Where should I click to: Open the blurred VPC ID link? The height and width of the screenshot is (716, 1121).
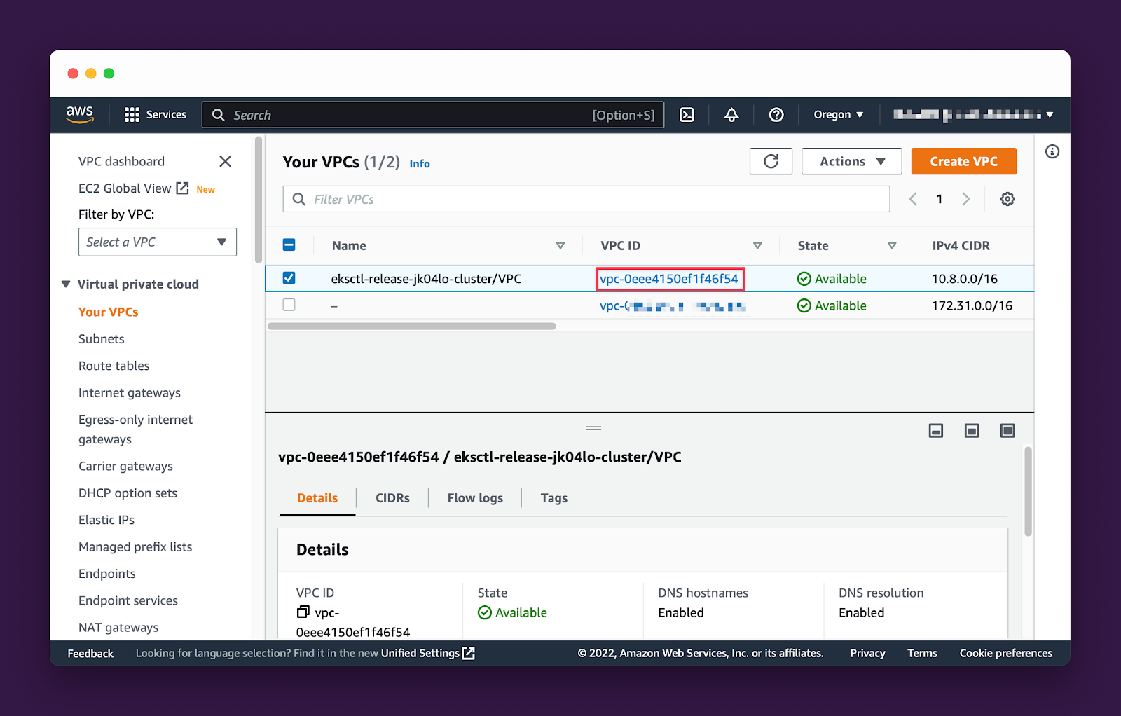(673, 305)
